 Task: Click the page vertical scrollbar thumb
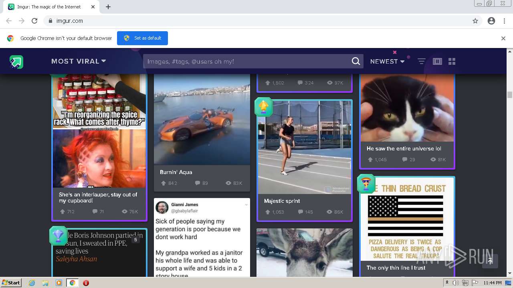(510, 94)
